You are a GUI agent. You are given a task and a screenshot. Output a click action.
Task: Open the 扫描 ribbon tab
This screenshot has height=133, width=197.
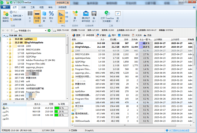tap(24, 7)
